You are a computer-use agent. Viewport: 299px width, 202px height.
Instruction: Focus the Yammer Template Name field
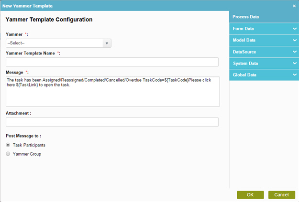112,62
